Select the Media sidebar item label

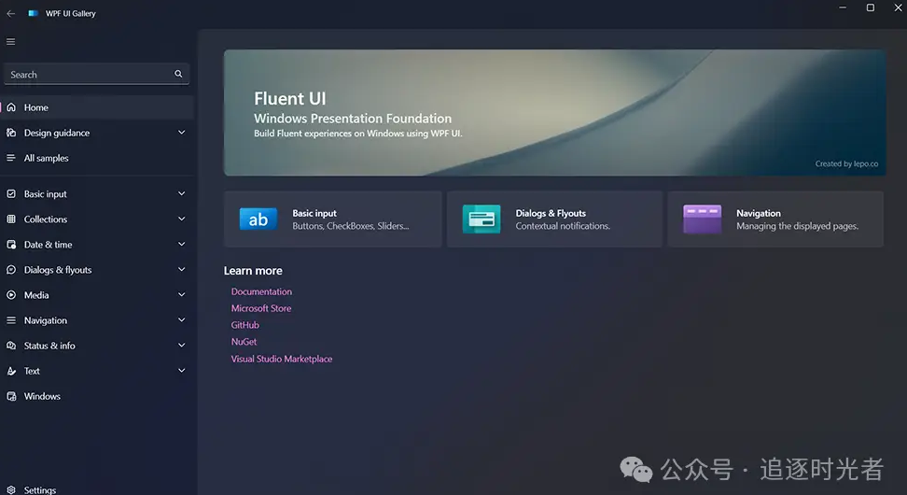coord(36,295)
